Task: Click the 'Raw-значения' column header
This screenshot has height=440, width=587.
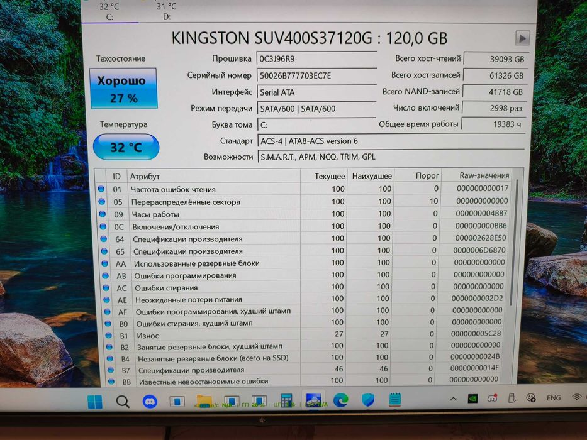Action: [x=476, y=175]
